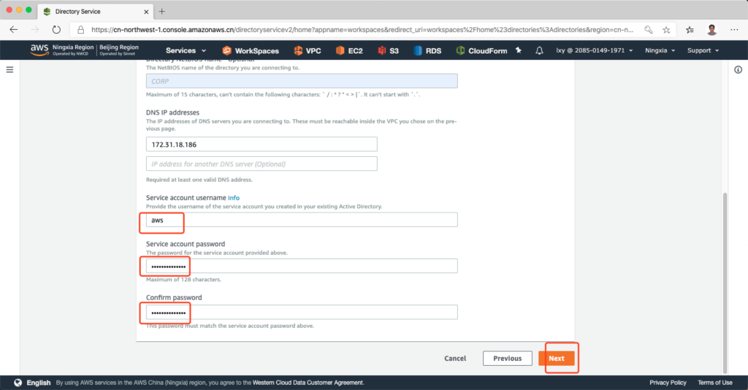Go to the EC2 service shortcut
Screen dimensions: 748x390
(350, 50)
